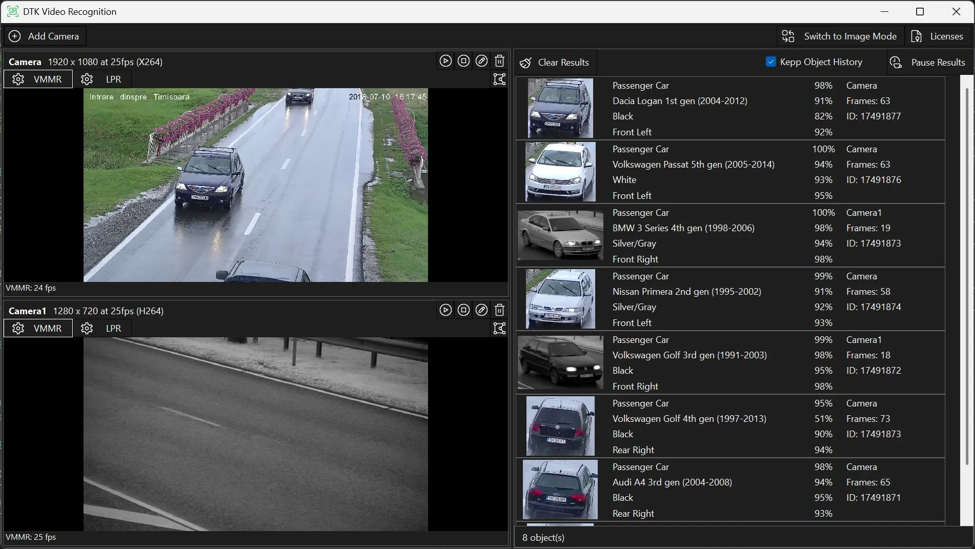Stop the Camera1 stream
This screenshot has height=549, width=975.
[x=463, y=310]
